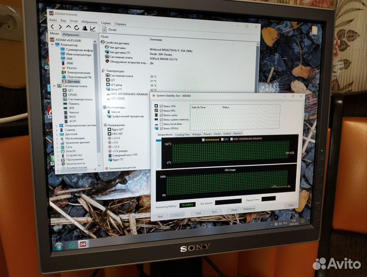Go up one level with the up arrow icon
The image size is (367, 277).
pyautogui.click(x=68, y=27)
